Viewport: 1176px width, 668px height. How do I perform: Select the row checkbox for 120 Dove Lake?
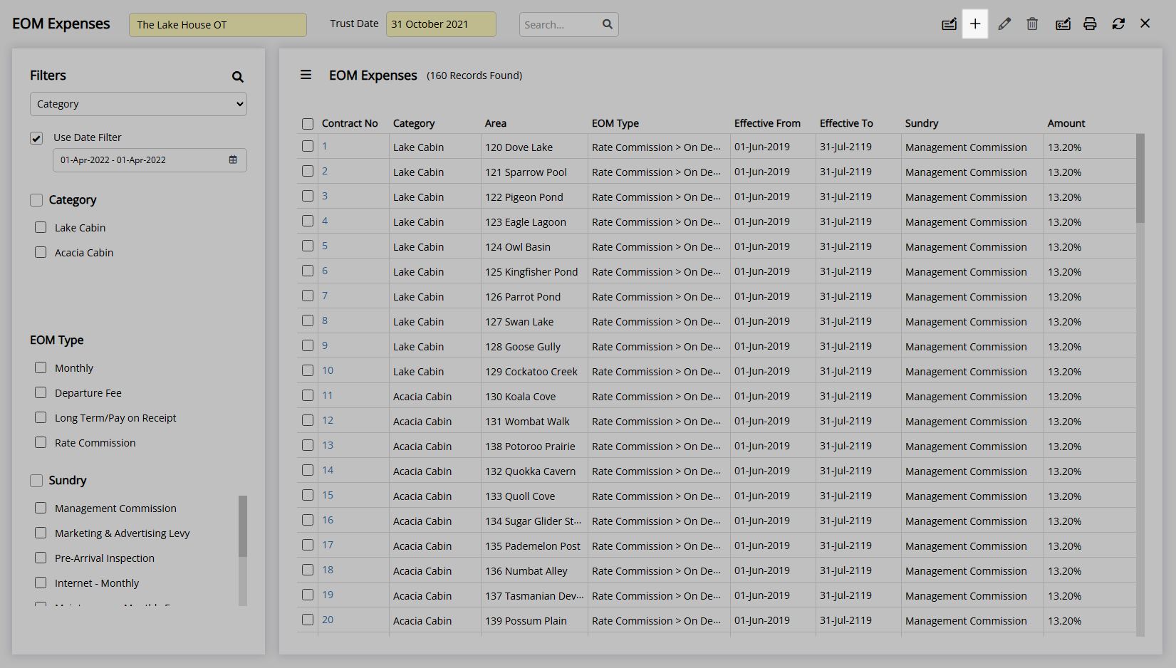click(x=308, y=146)
